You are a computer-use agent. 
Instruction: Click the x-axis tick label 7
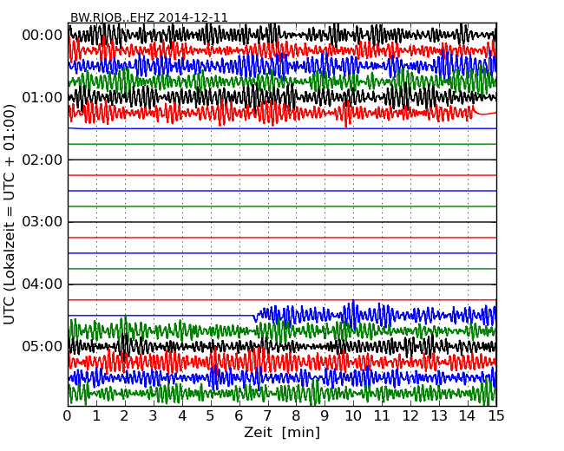click(x=267, y=416)
